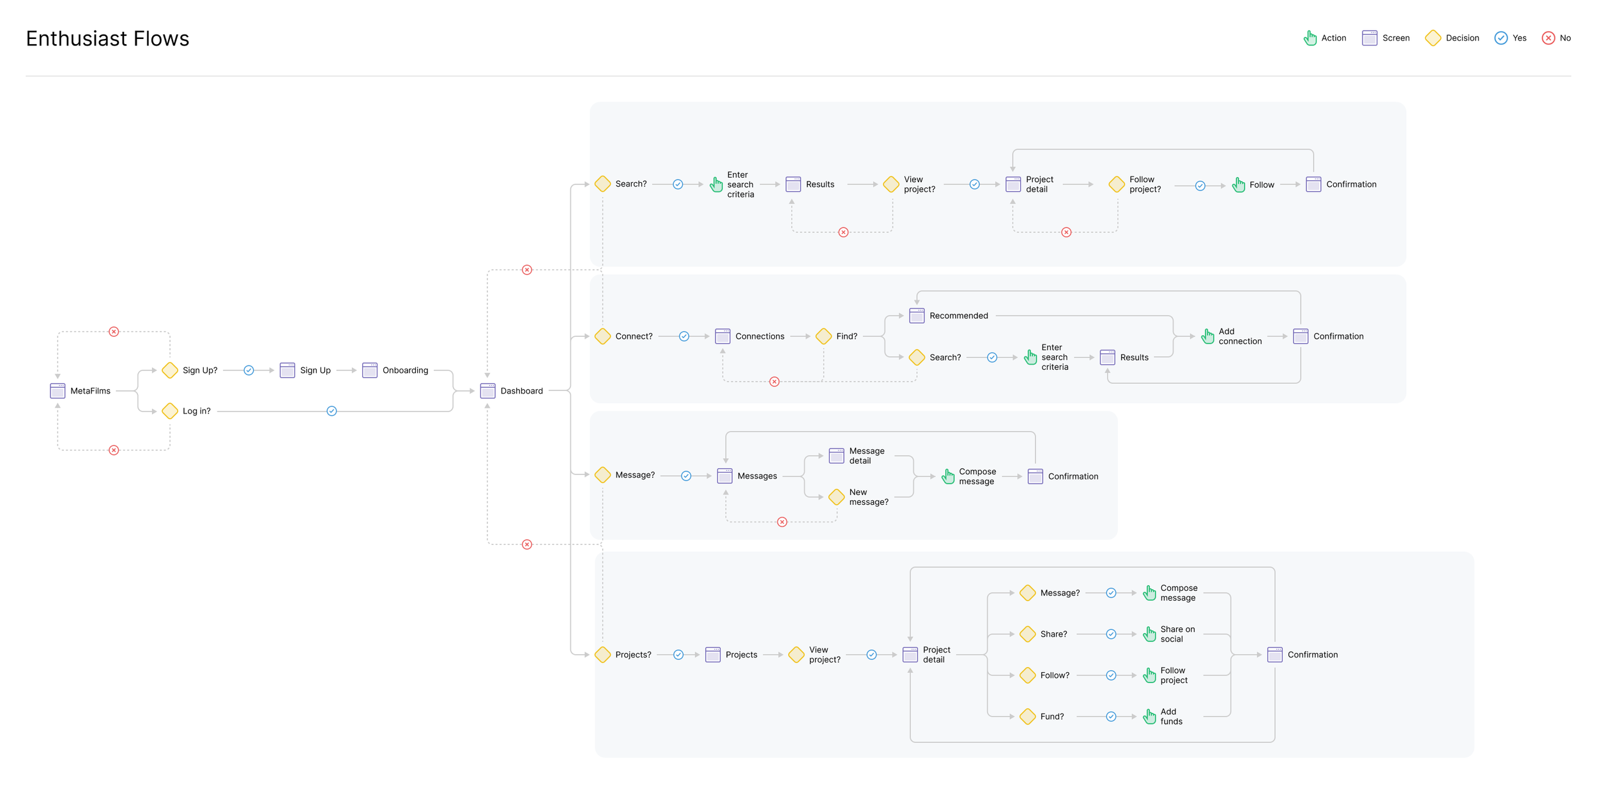This screenshot has width=1597, height=805.
Task: Select the Follow action hand icon
Action: [1239, 185]
